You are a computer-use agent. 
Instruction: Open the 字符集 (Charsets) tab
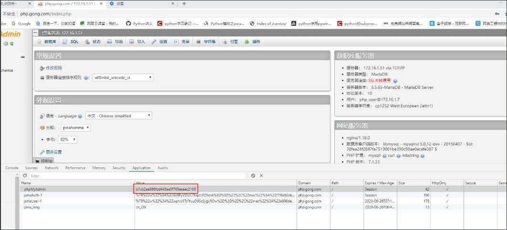[x=207, y=42]
